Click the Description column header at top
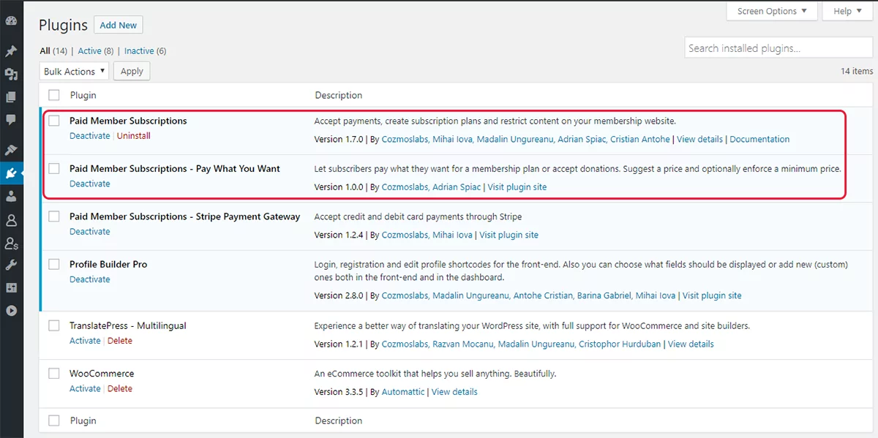 [338, 95]
